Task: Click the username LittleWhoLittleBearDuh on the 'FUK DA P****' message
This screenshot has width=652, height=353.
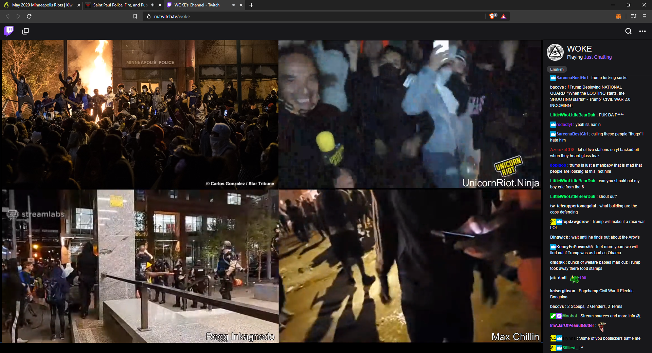Action: click(x=573, y=115)
